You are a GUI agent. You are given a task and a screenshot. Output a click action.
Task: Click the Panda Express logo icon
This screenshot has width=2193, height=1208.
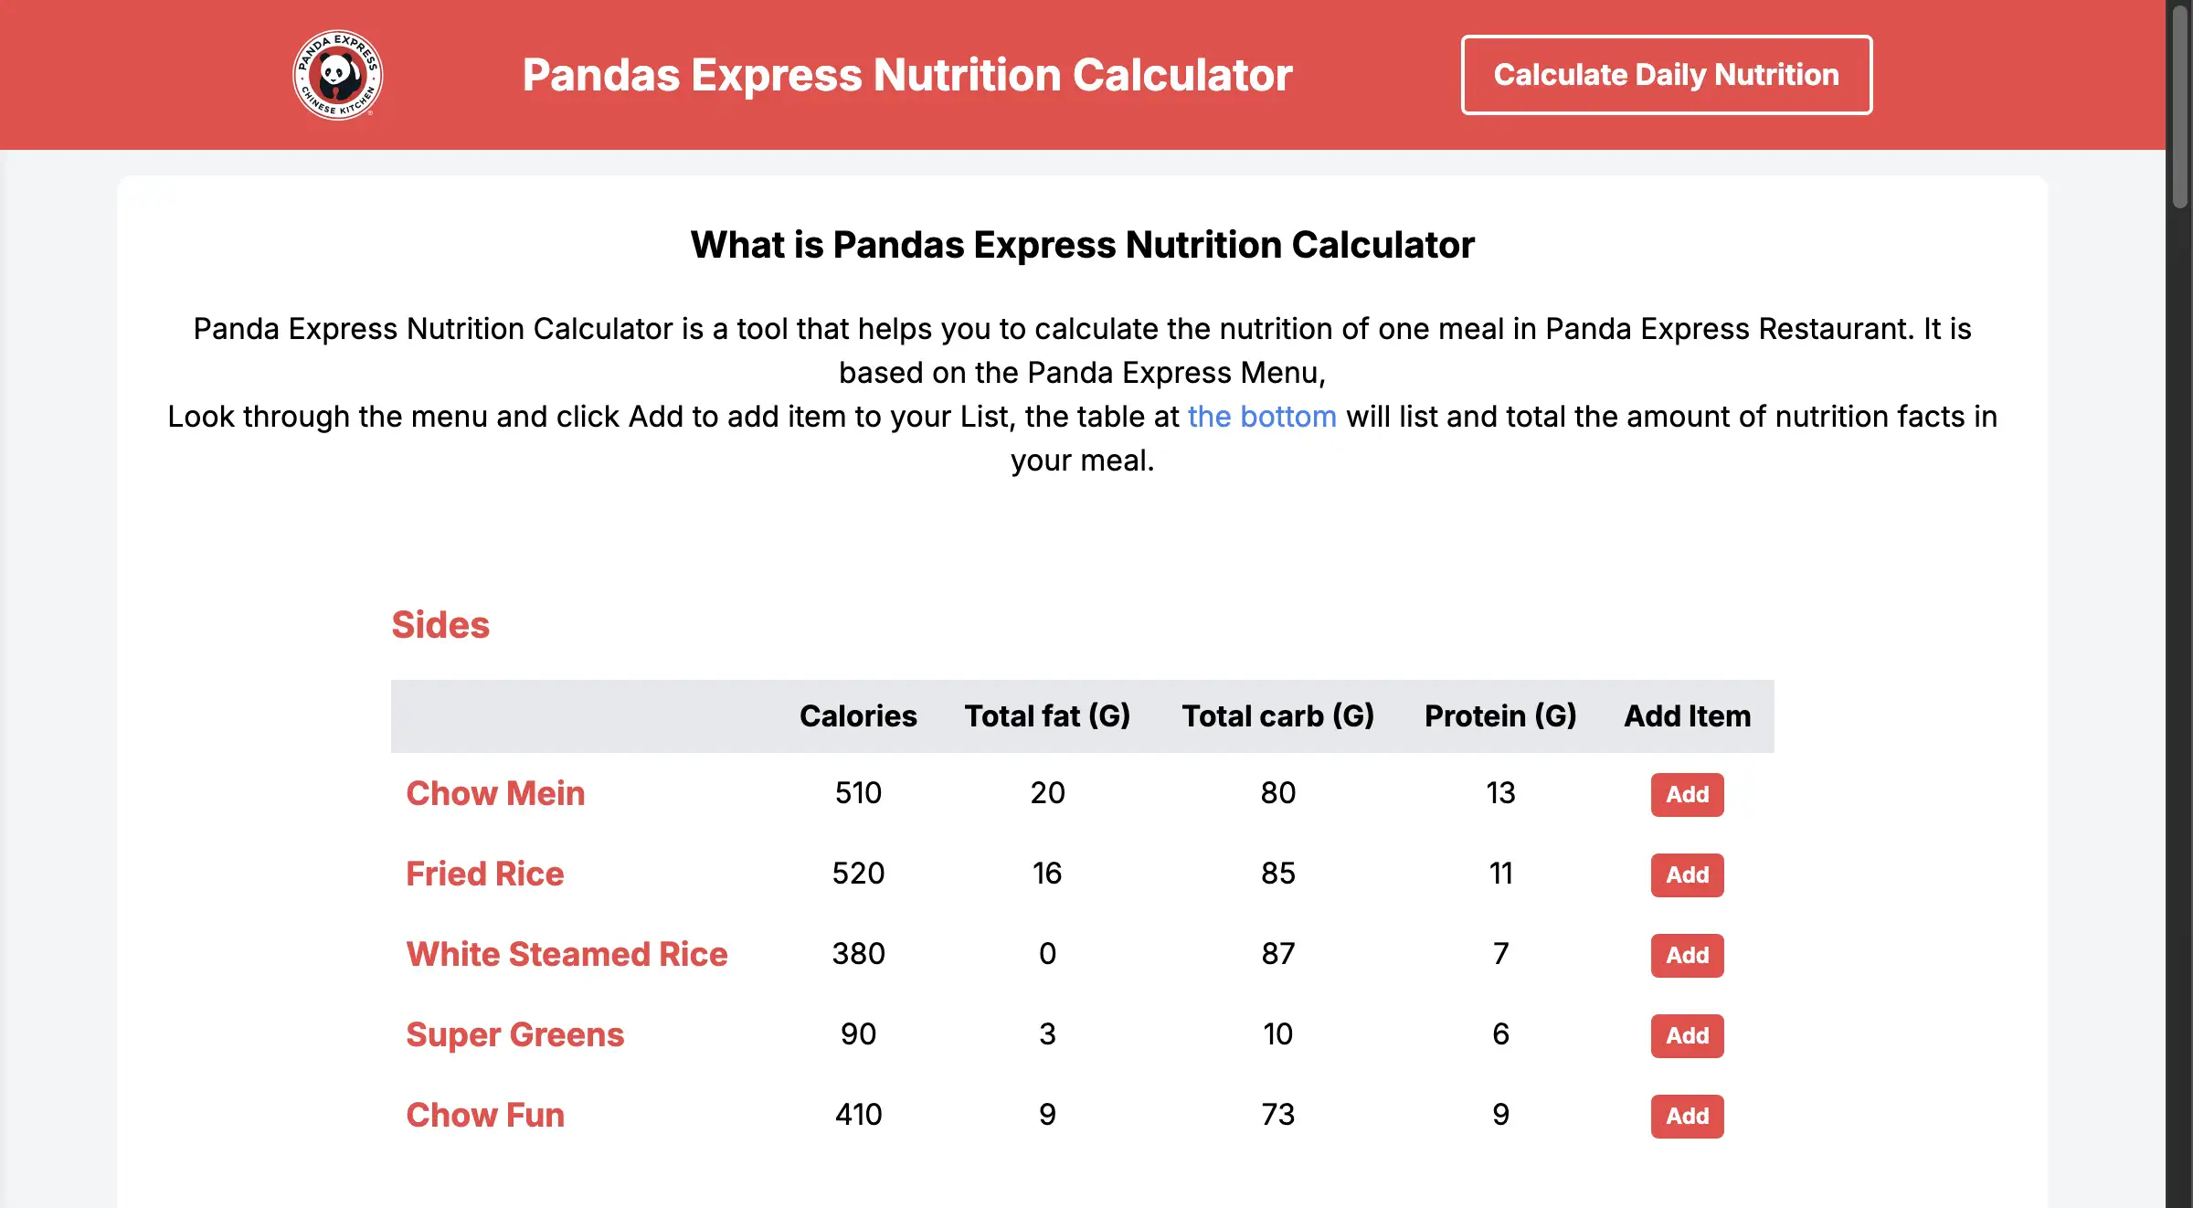pyautogui.click(x=337, y=75)
